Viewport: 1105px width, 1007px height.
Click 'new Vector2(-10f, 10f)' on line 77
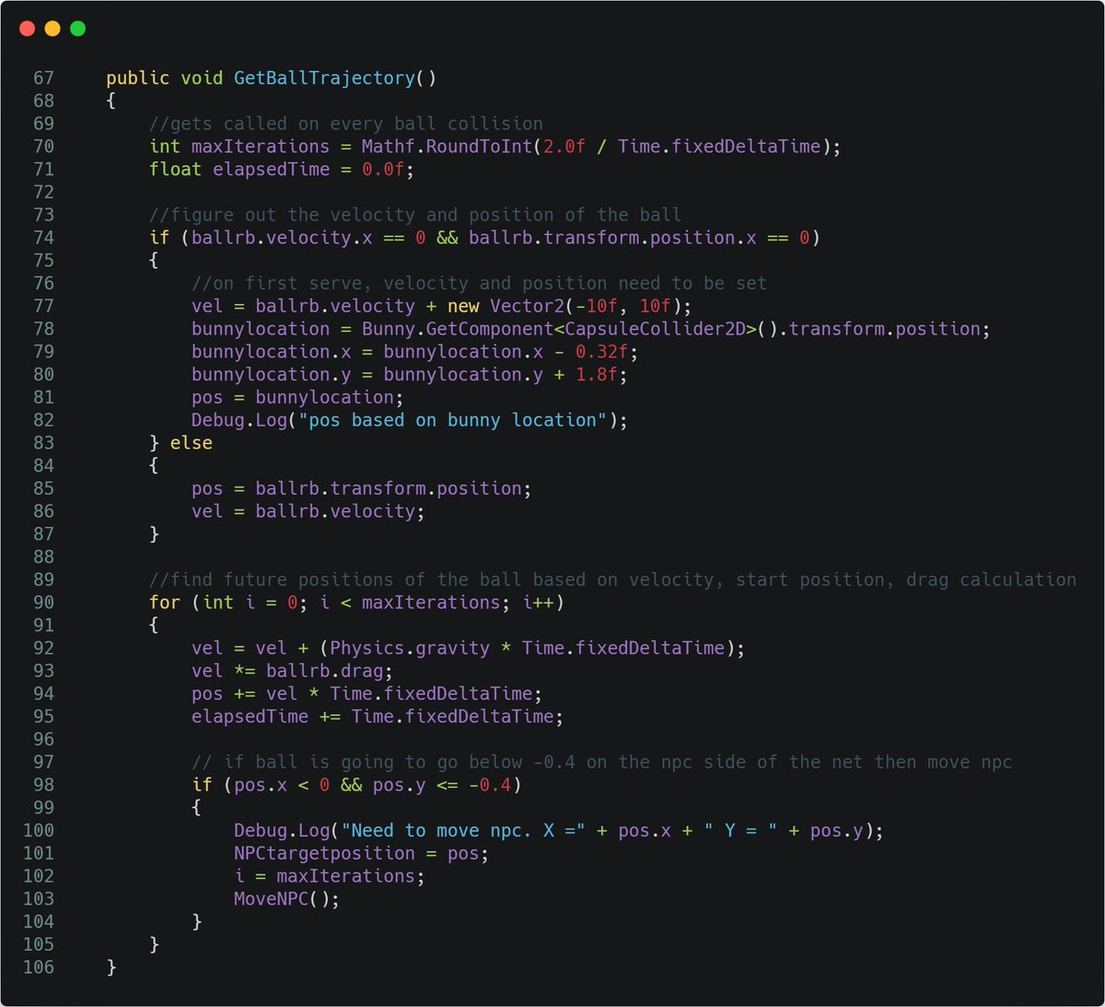(564, 306)
